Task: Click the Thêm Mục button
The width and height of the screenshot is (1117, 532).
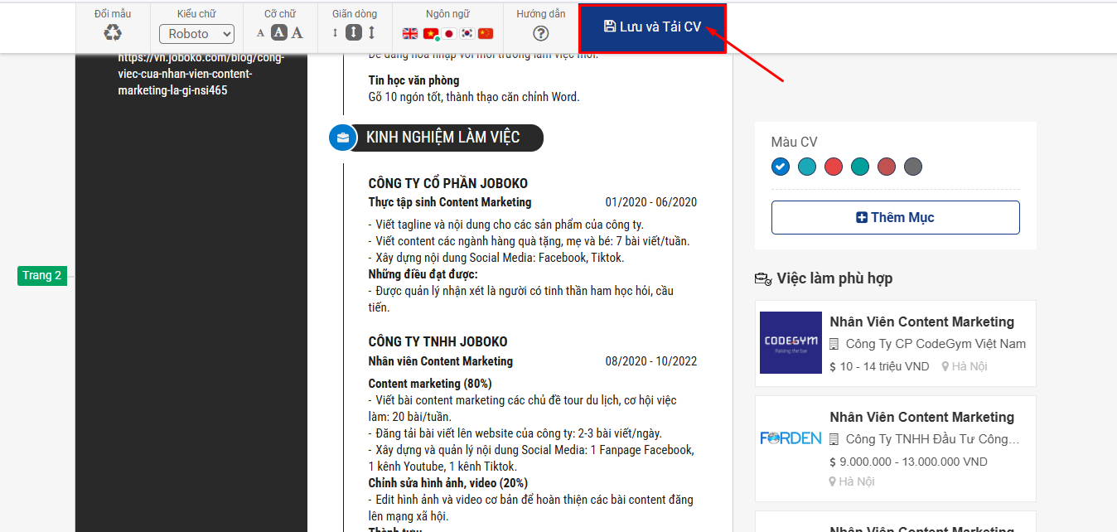Action: tap(895, 217)
